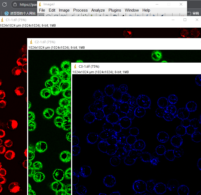Maximize the C1-1.tif image window
The height and width of the screenshot is (195, 201).
185,20
